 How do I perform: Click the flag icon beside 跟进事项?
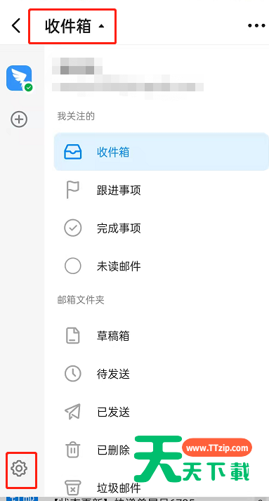[72, 190]
